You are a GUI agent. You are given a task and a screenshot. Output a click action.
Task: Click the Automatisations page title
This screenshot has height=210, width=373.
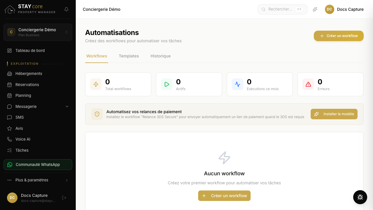112,32
